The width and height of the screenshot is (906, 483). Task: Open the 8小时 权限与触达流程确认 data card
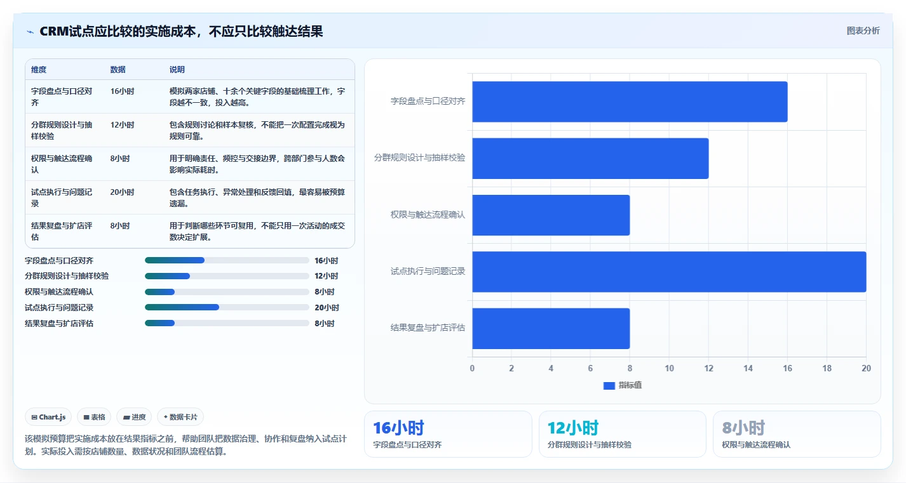(797, 434)
